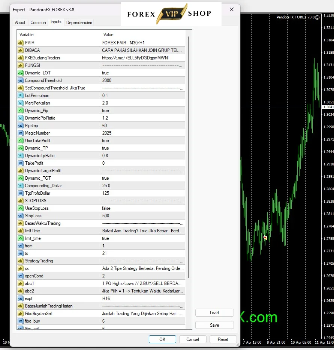
Task: Click the double icon beside MartiPerkalian
Action: 20,103
